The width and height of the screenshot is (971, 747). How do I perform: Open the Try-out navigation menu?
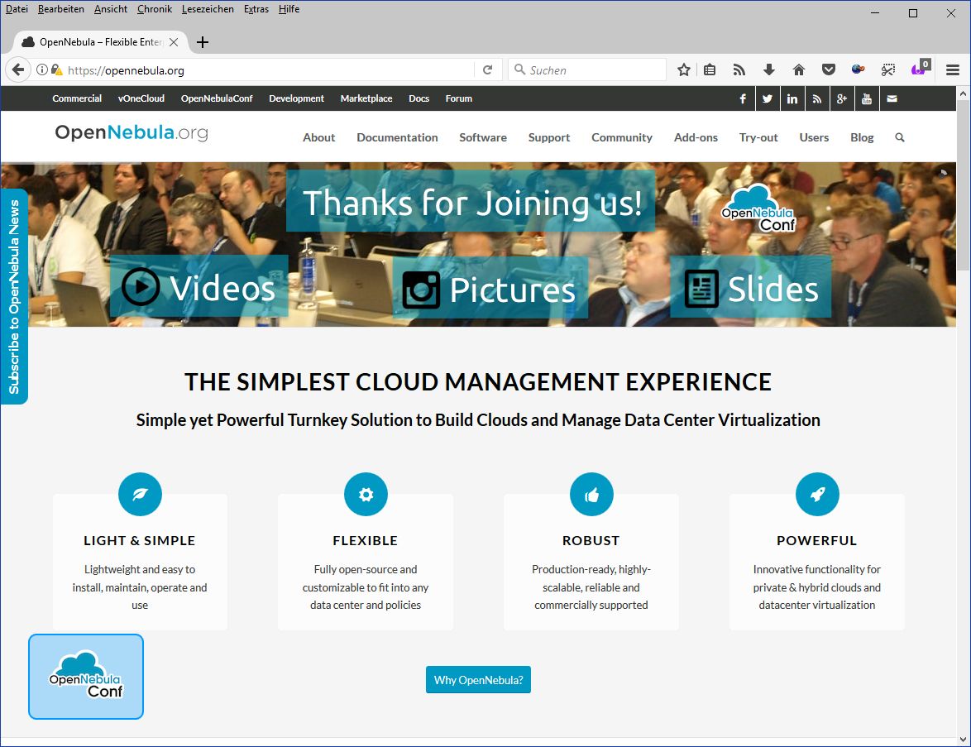(758, 137)
